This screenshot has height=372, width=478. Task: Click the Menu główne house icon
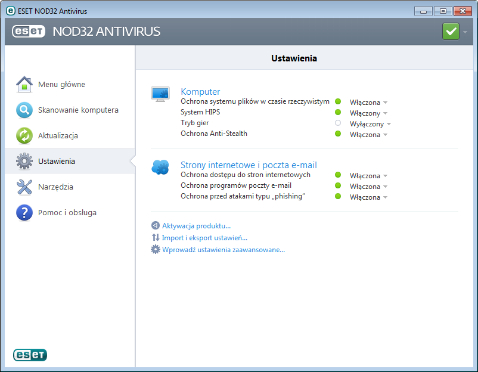[x=24, y=84]
